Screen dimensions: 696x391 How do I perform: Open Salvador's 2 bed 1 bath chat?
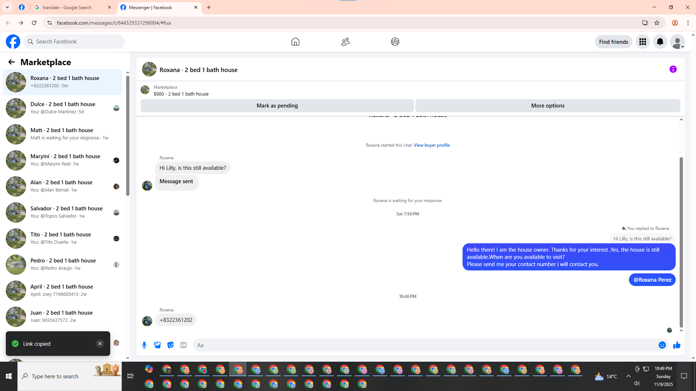click(62, 213)
